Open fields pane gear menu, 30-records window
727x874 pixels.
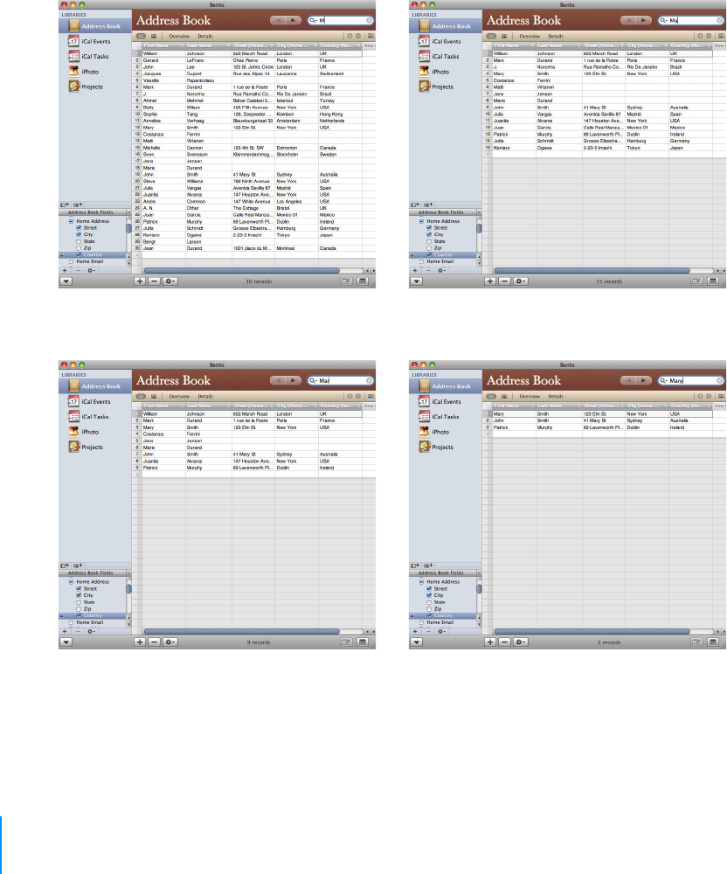(x=91, y=270)
